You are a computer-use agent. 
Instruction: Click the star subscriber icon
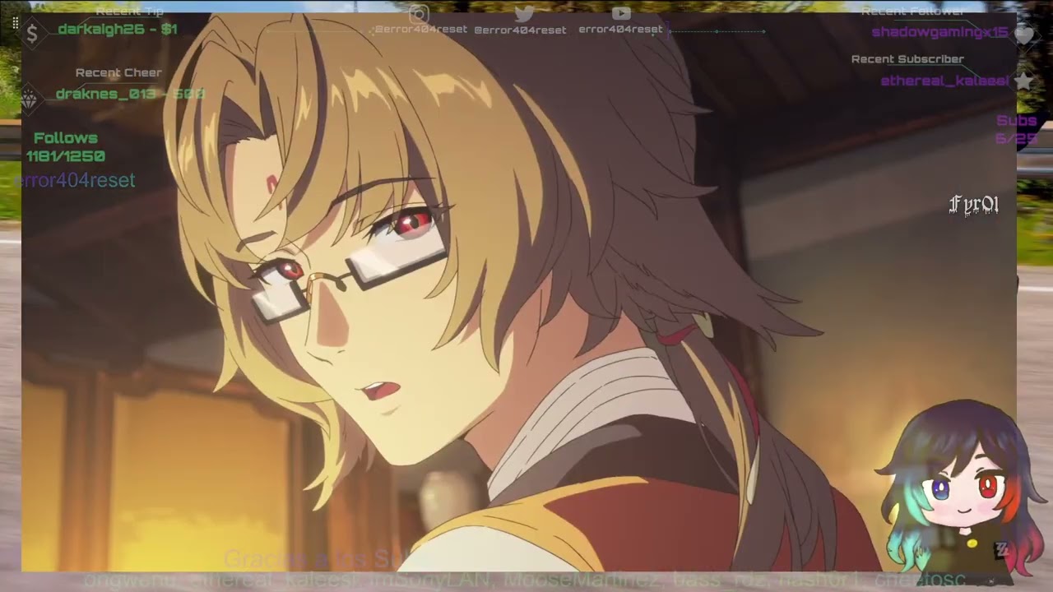pyautogui.click(x=1024, y=81)
